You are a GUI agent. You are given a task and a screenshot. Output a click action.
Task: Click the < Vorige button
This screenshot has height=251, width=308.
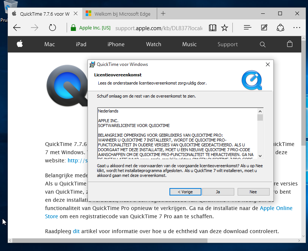(x=185, y=192)
